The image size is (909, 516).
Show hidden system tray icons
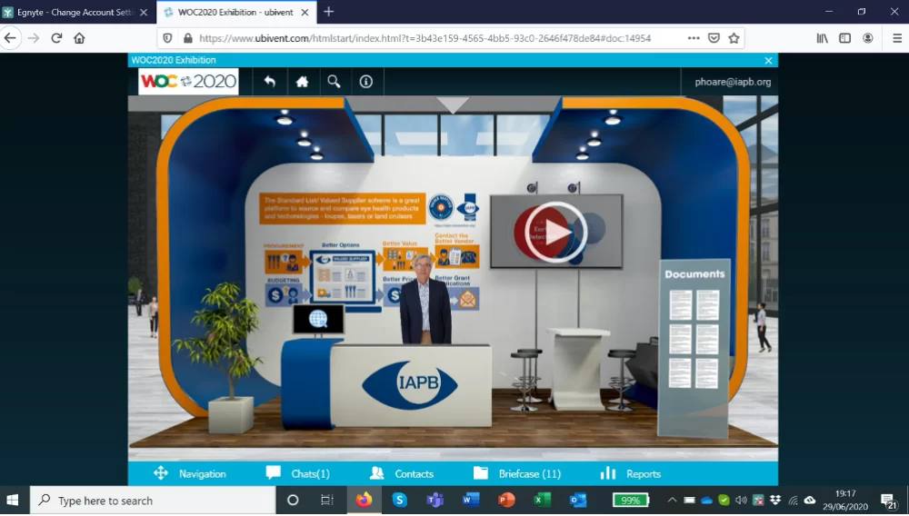(672, 501)
